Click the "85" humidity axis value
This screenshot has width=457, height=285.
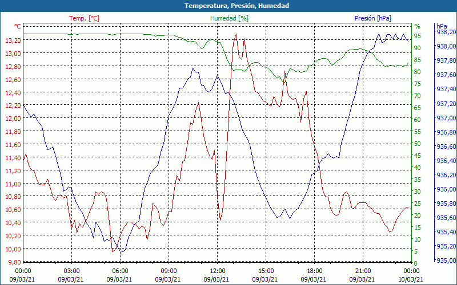tap(418, 60)
